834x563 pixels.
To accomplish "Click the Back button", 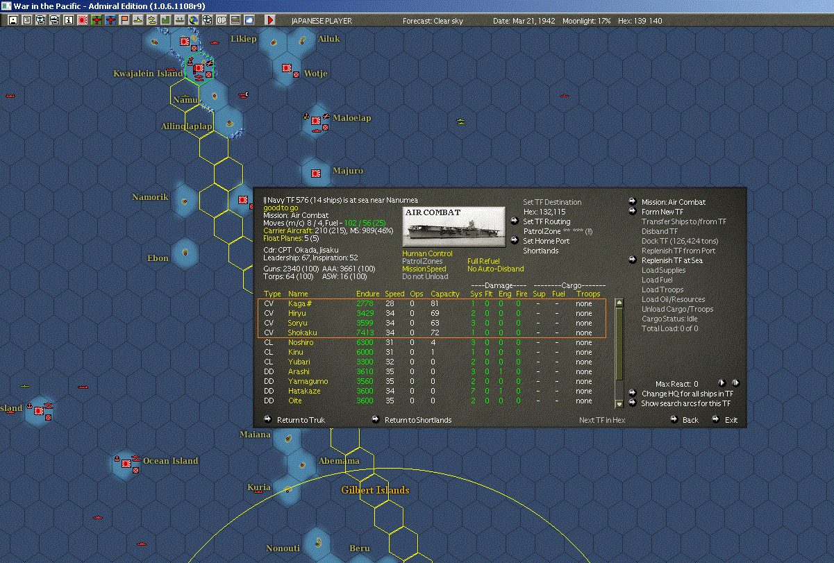I will [690, 420].
